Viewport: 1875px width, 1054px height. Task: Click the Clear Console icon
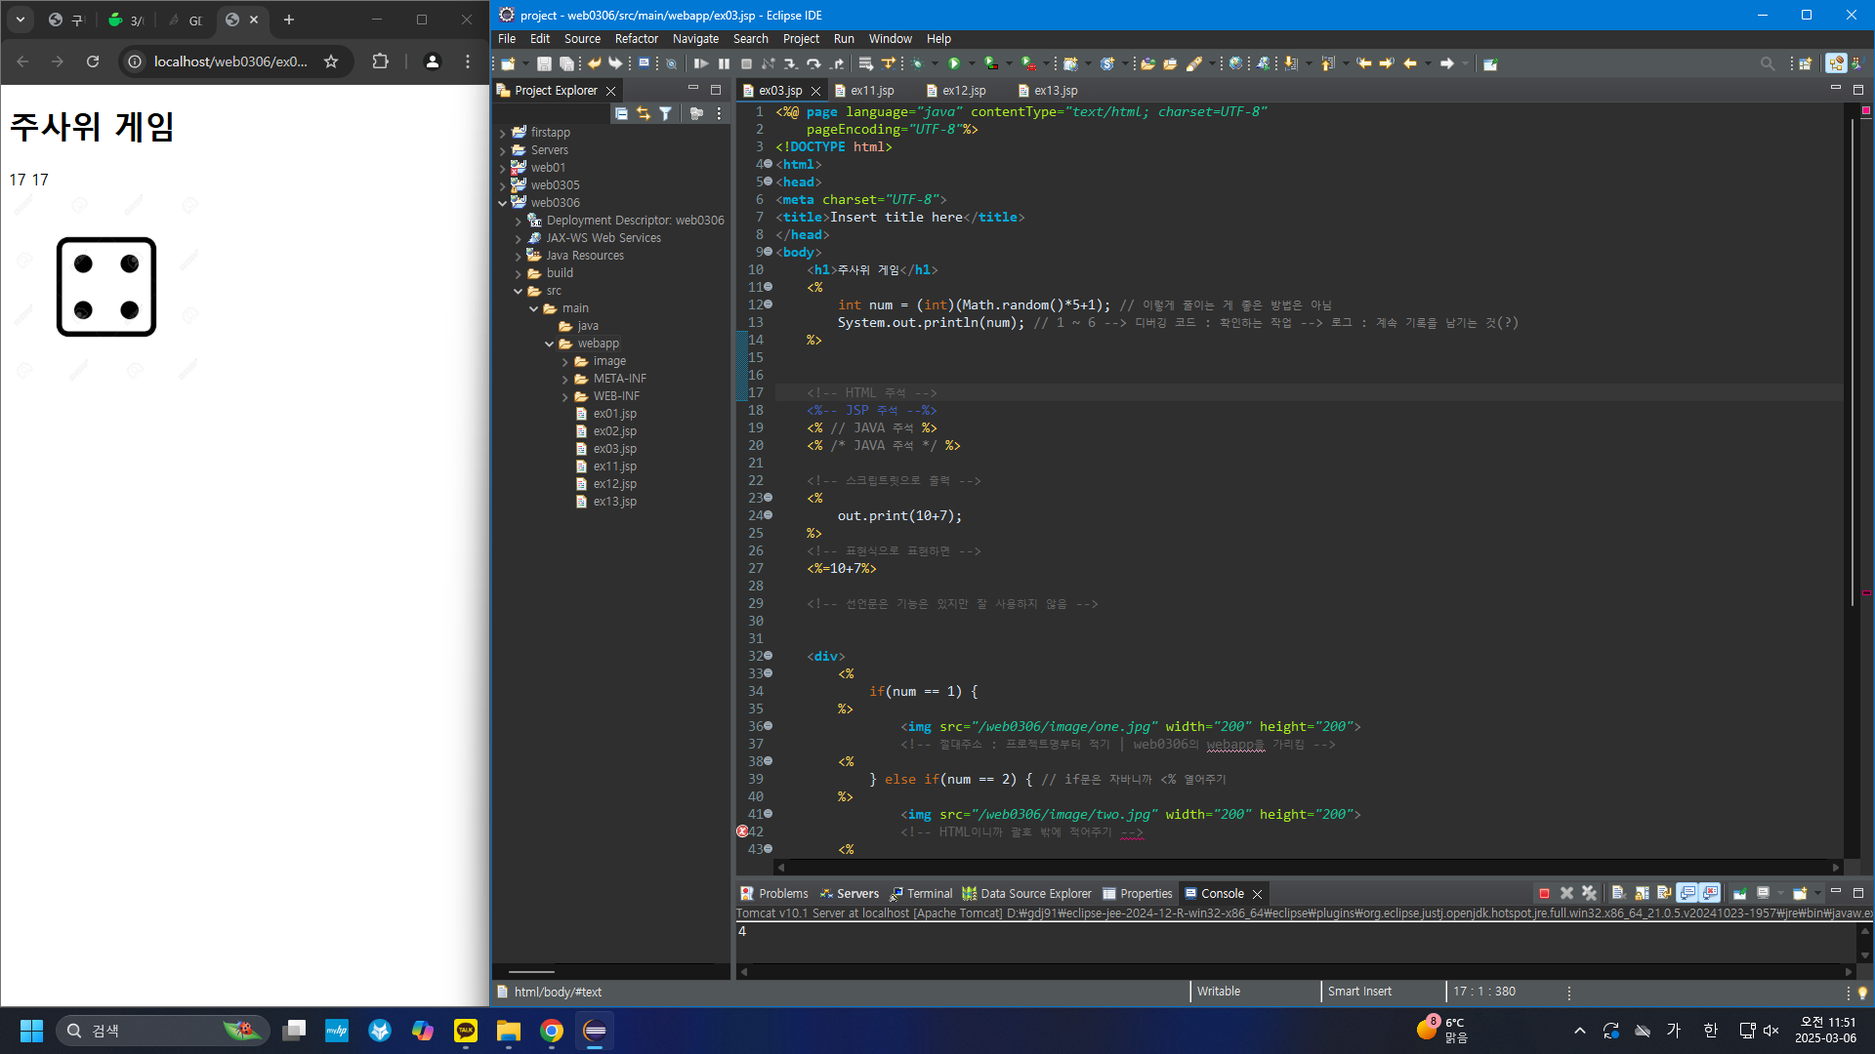(1617, 893)
